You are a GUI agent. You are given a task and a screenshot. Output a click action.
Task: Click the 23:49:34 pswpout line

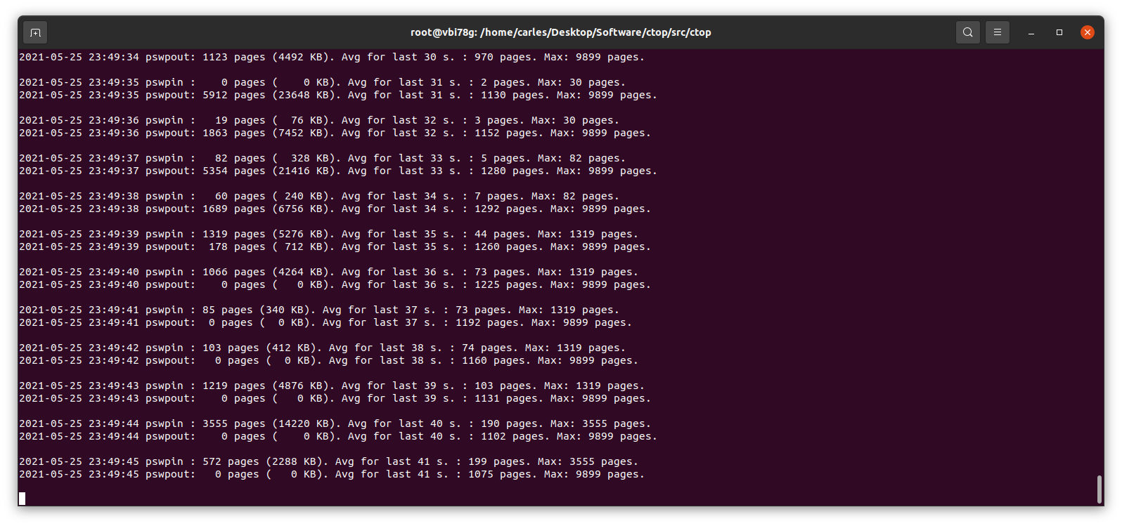coord(332,57)
